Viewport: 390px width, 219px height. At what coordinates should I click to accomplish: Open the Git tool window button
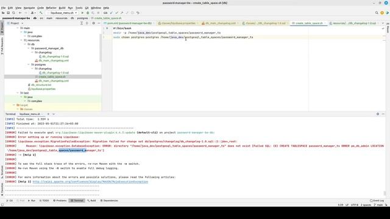click(10, 200)
